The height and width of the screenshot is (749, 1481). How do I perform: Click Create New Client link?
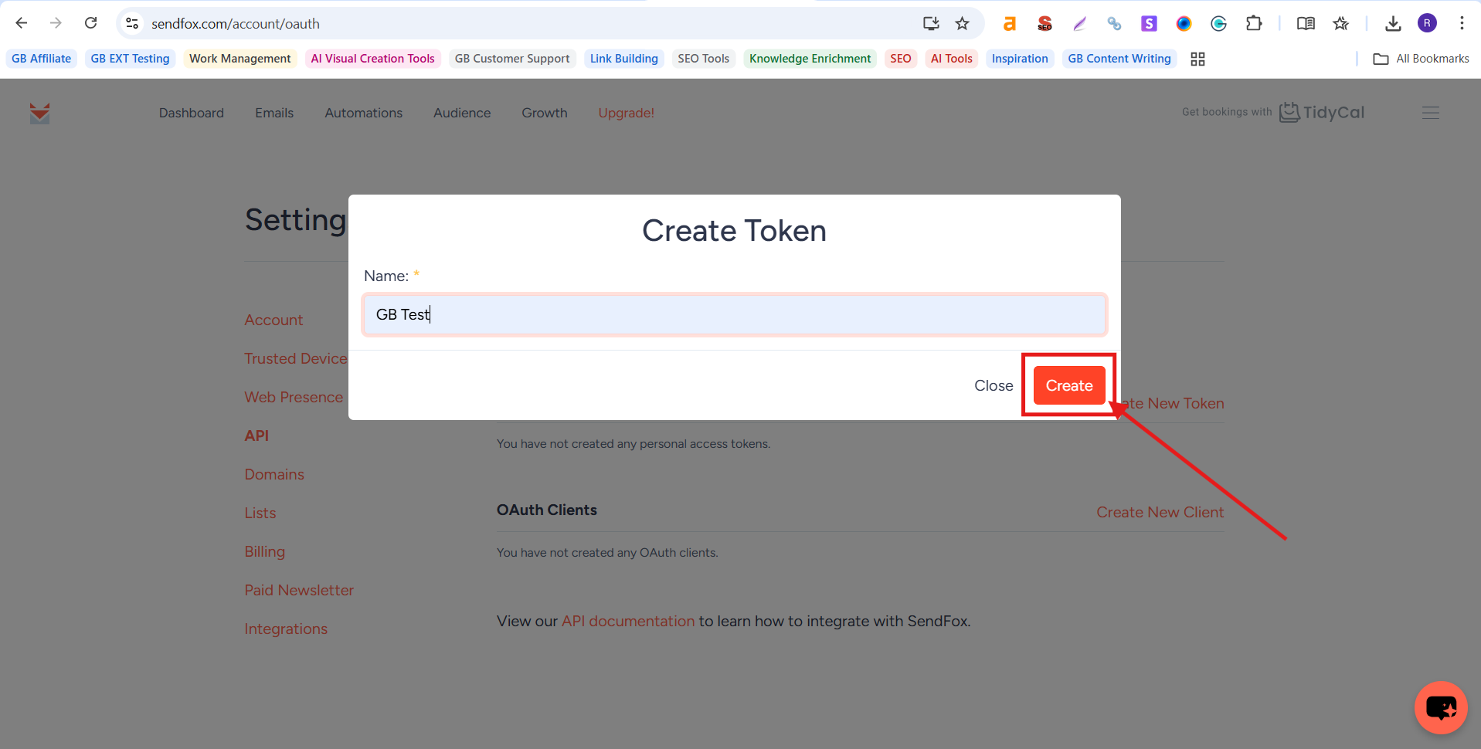coord(1159,512)
